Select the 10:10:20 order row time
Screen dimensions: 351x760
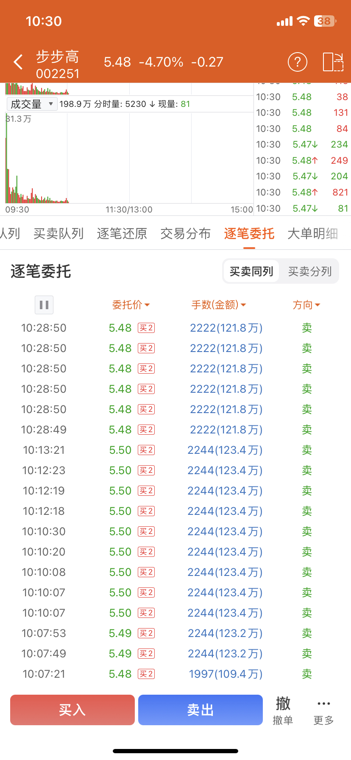(x=44, y=552)
